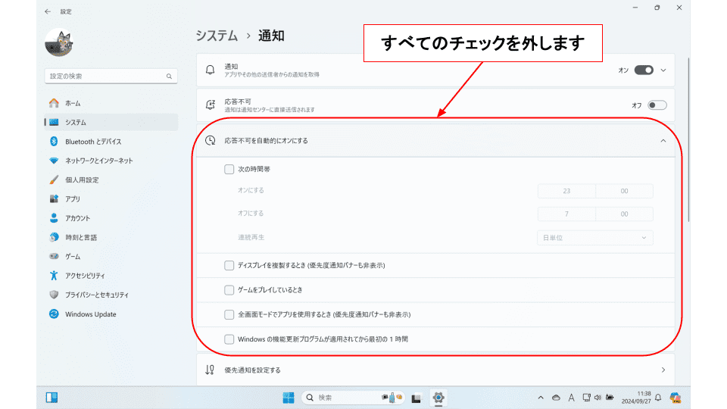
Task: Select ネットワークとインターネット in the sidebar
Action: point(98,161)
